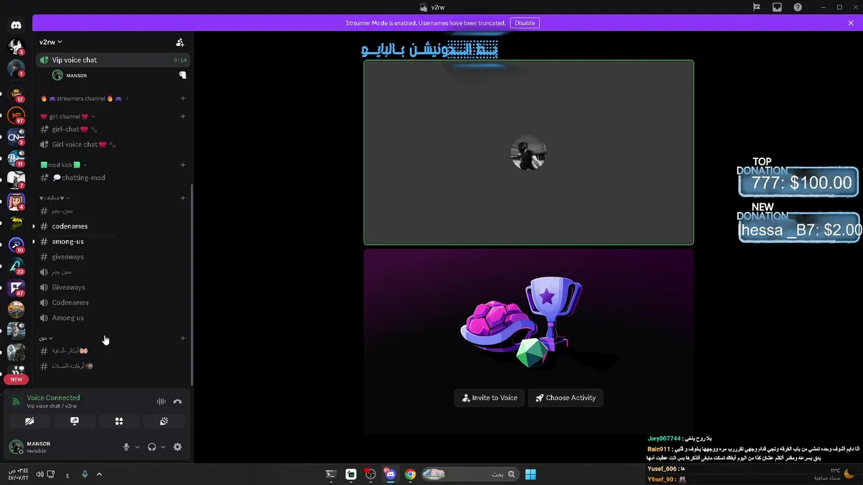Disconnect from the voice call

[x=177, y=401]
